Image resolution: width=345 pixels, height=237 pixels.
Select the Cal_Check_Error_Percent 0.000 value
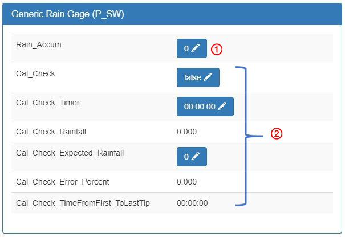click(187, 182)
